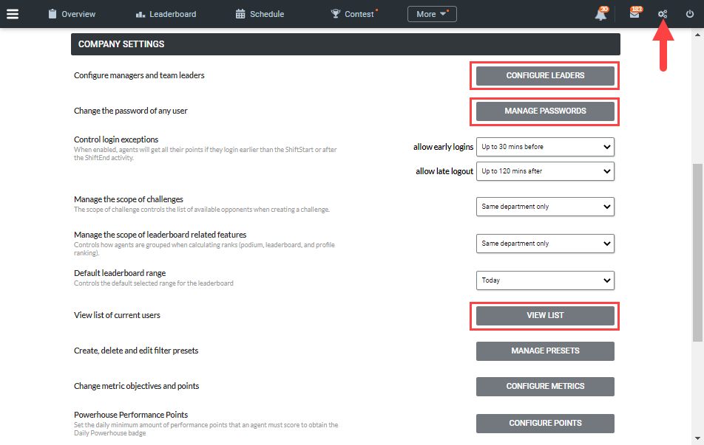Image resolution: width=704 pixels, height=445 pixels.
Task: Open the allow late logout dropdown
Action: tap(545, 171)
